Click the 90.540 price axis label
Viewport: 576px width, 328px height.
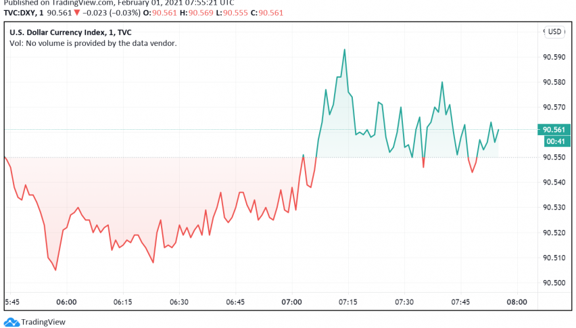point(554,183)
